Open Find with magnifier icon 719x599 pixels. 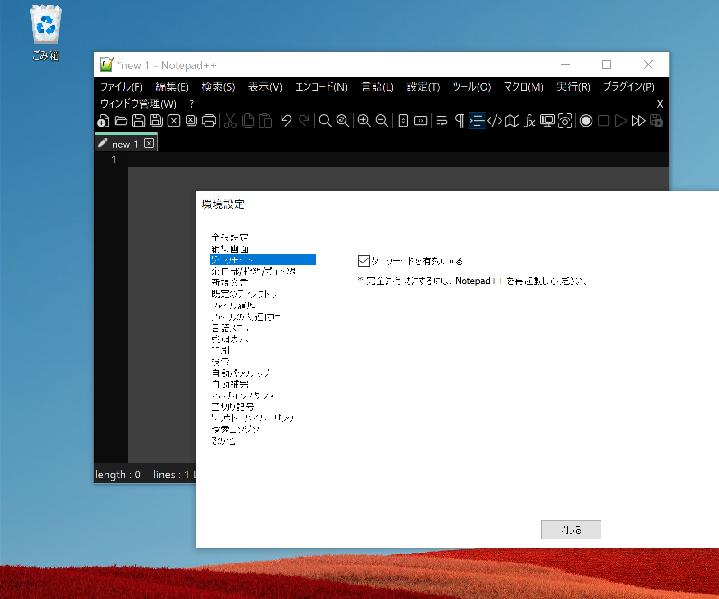pos(325,121)
